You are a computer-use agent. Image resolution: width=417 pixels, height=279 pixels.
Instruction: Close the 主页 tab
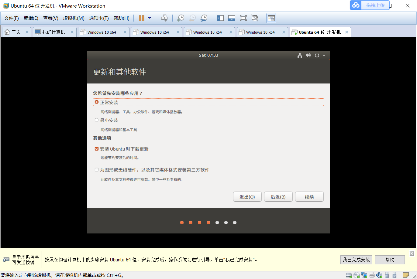pos(27,32)
